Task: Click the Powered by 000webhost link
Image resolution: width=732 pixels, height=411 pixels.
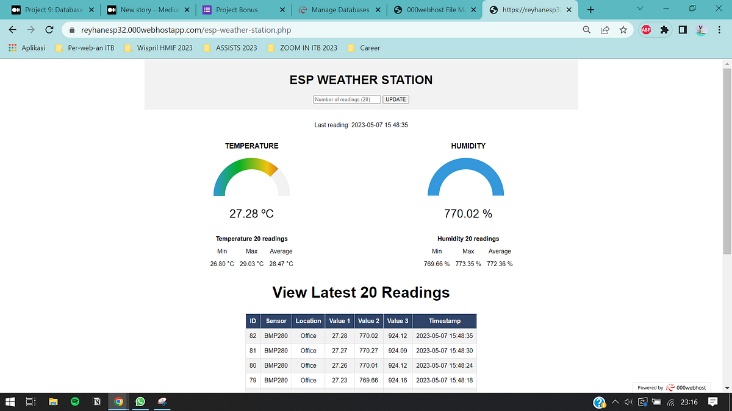Action: 671,387
